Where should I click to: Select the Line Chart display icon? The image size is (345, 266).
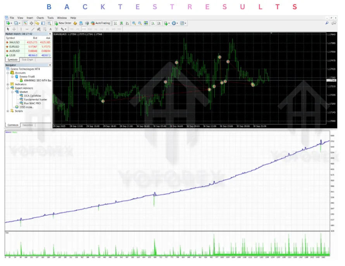(127, 23)
